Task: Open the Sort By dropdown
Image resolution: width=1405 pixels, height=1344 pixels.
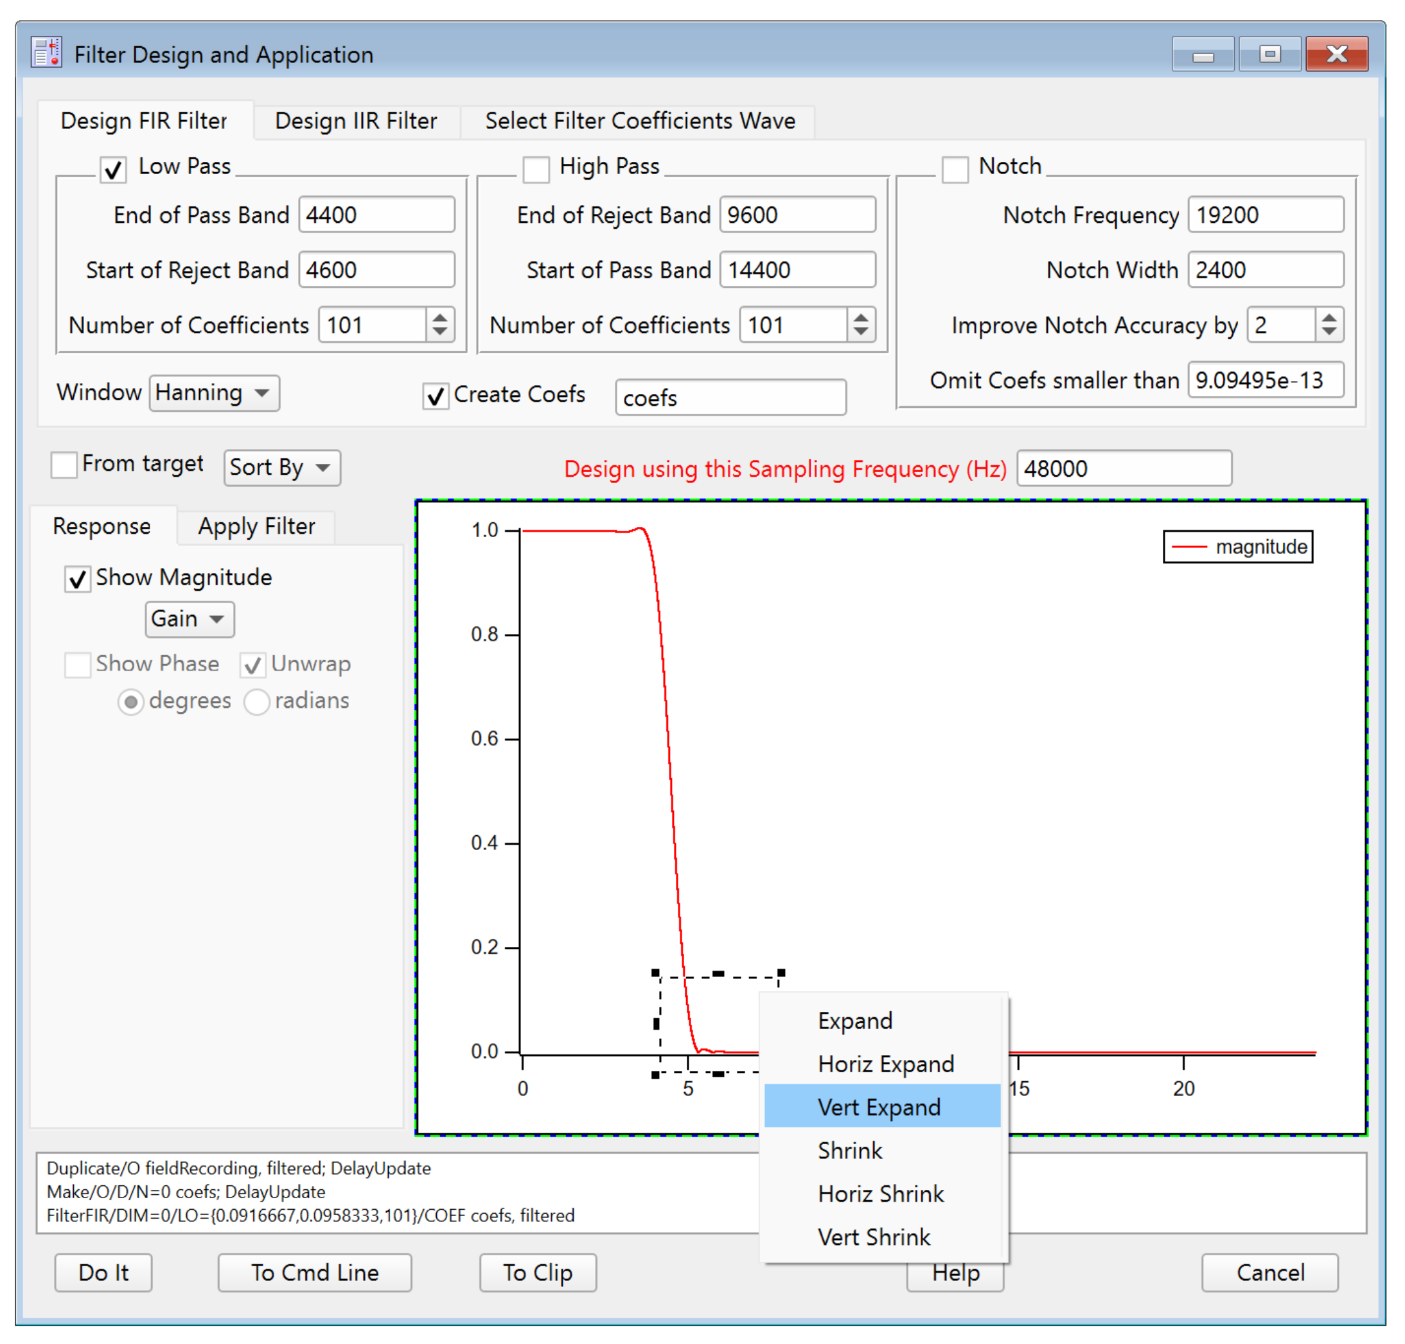Action: coord(281,468)
